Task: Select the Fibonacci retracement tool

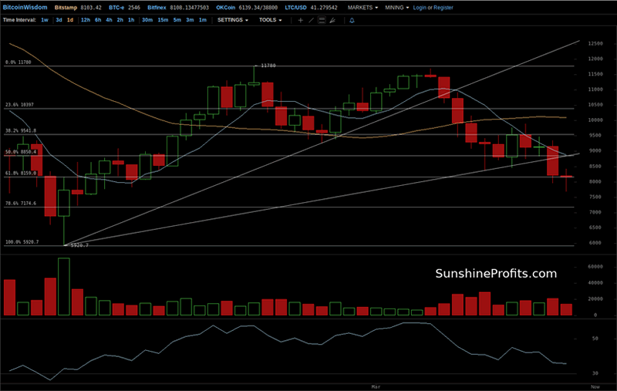Action: coord(322,20)
